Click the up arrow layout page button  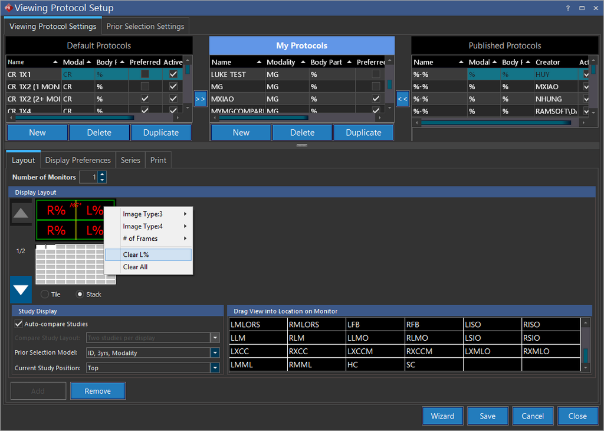(21, 213)
